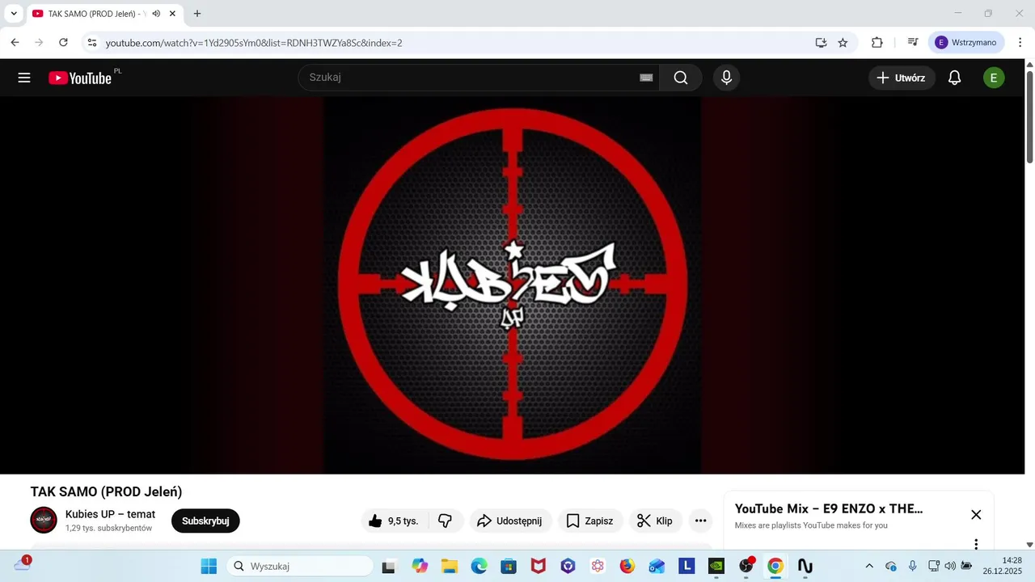
Task: Click the address bar URL
Action: [254, 43]
